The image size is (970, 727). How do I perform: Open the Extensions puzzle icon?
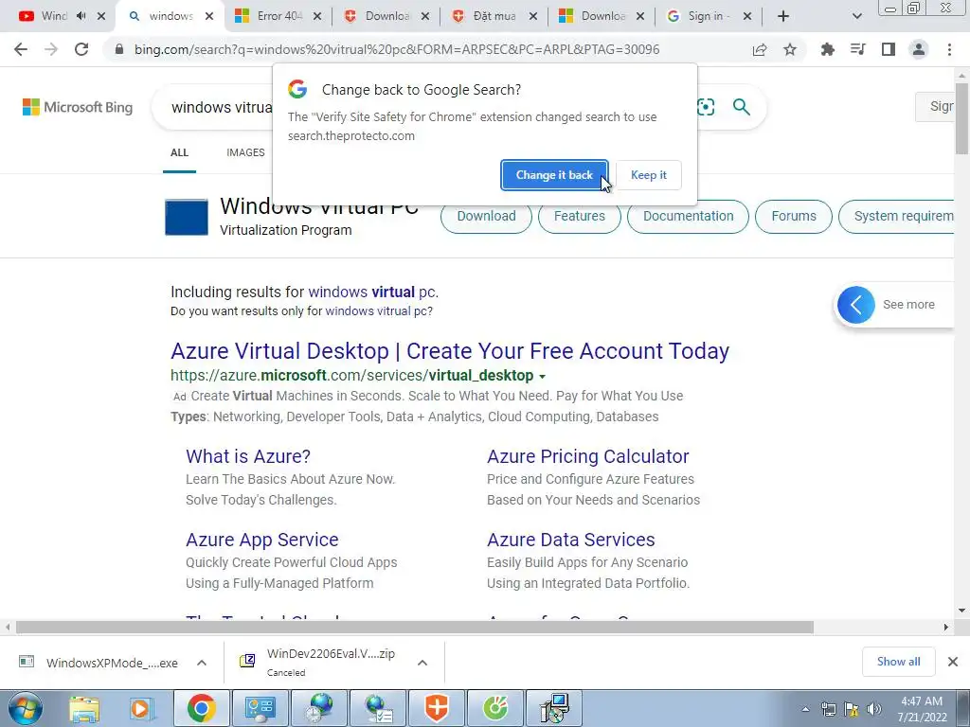(828, 49)
